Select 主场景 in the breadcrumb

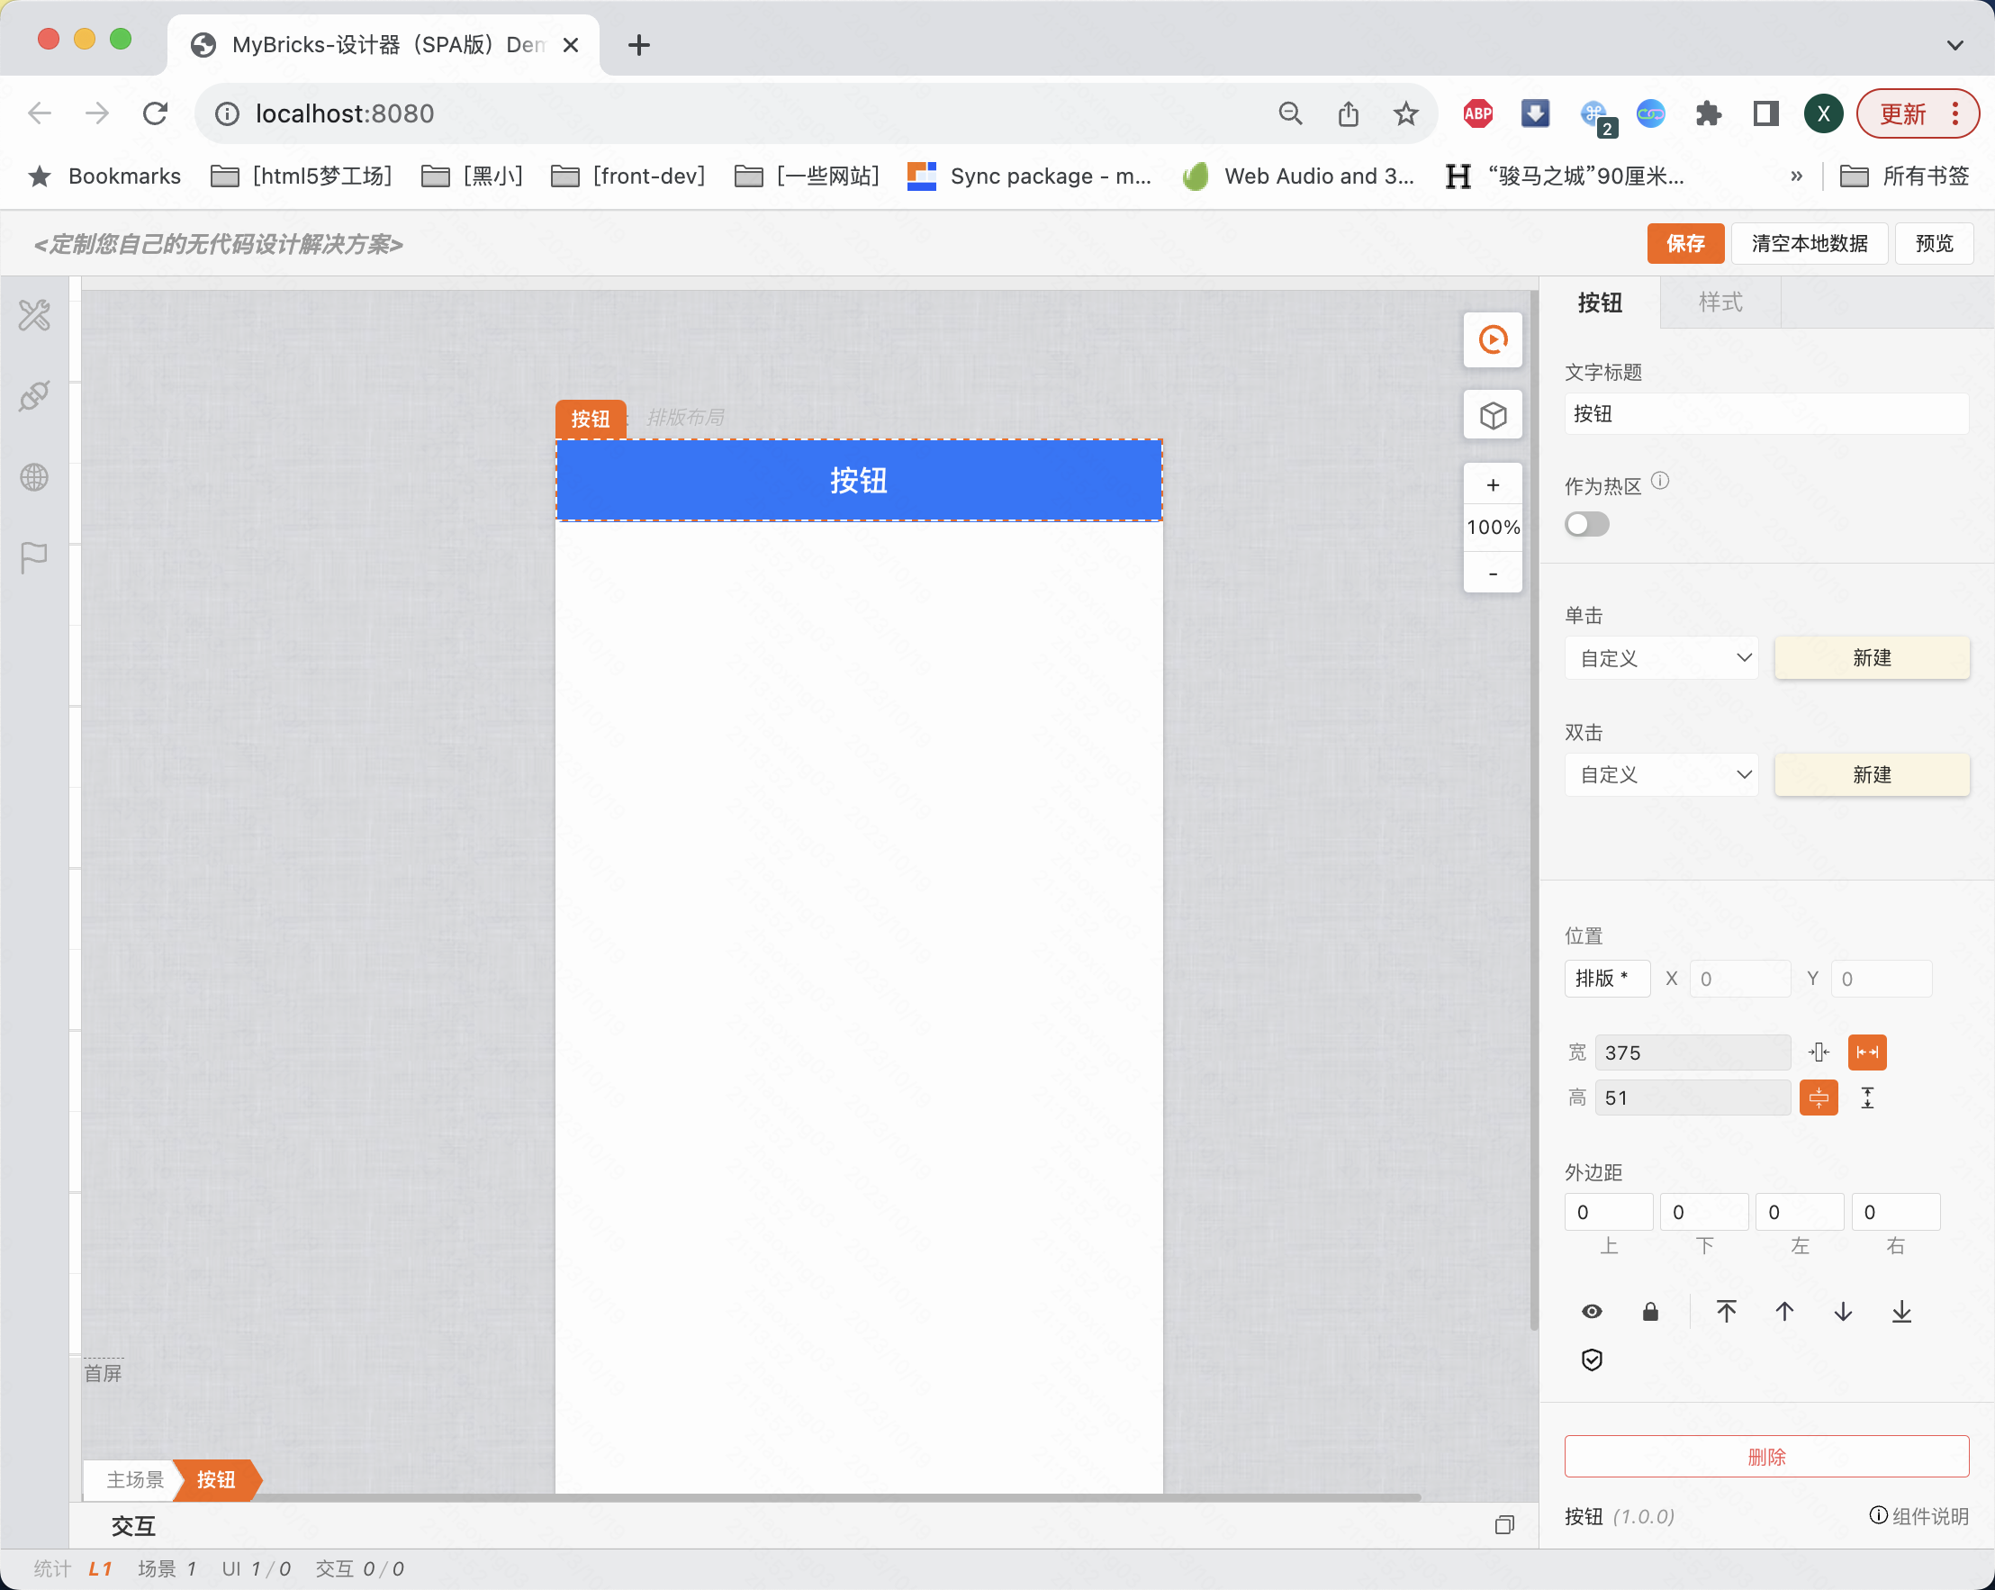(134, 1479)
